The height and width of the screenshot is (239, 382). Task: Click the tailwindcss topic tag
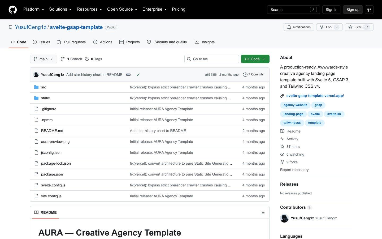pyautogui.click(x=292, y=123)
